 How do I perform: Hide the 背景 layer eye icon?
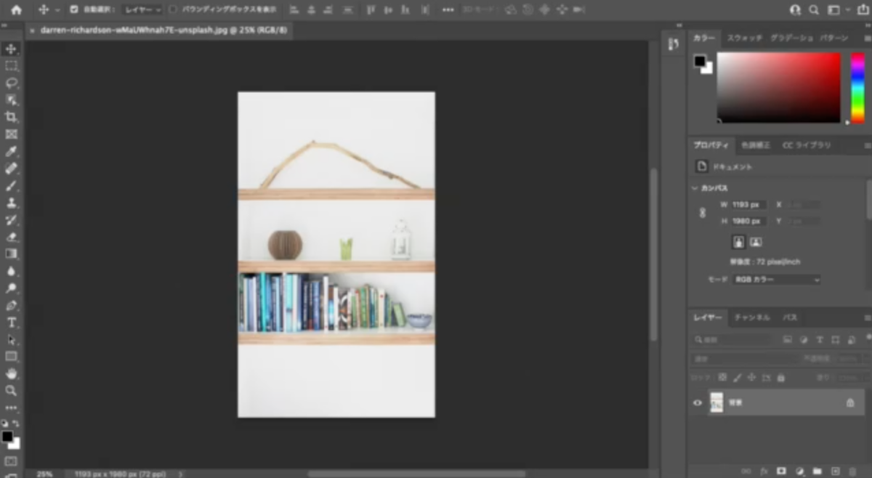click(698, 402)
